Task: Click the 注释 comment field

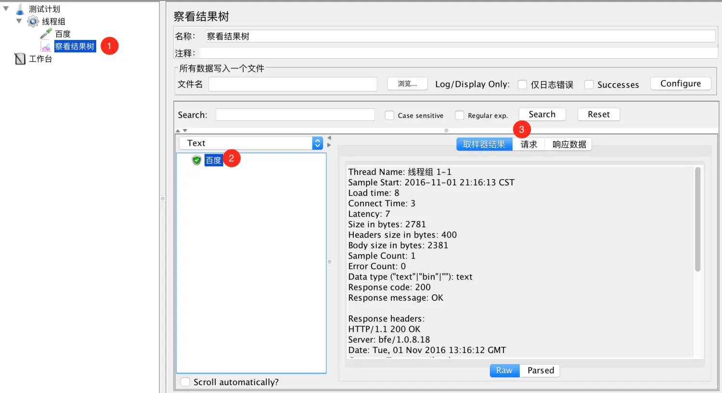Action: 459,53
